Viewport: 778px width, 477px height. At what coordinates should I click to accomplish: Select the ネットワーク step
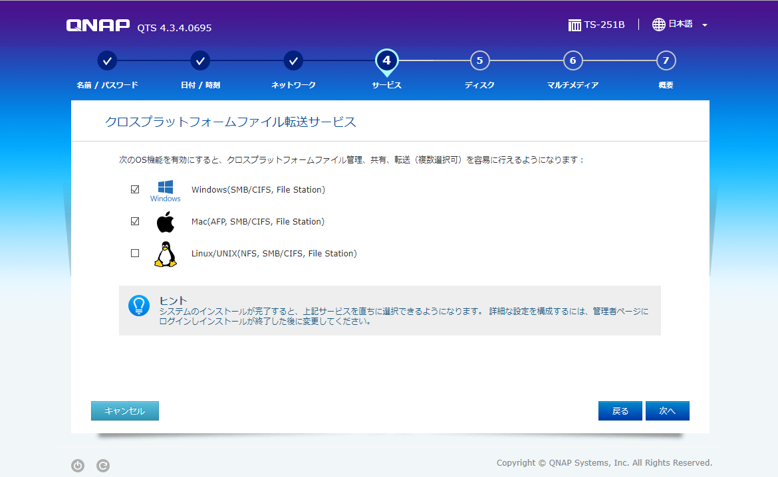(x=293, y=60)
